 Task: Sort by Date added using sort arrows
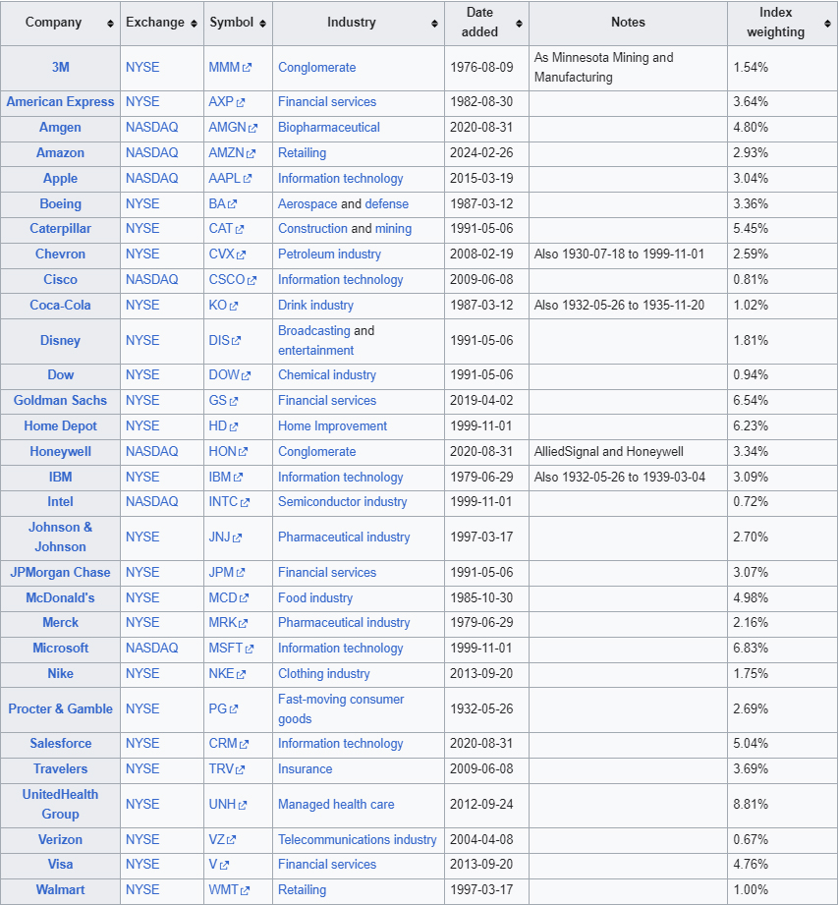tap(519, 23)
